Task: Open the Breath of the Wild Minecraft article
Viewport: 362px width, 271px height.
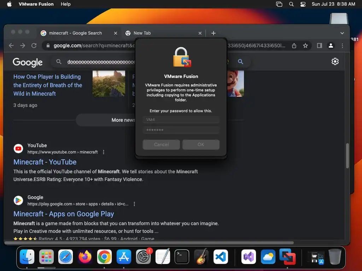Action: (48, 85)
